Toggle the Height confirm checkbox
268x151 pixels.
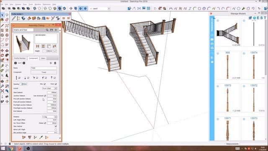(x=55, y=51)
